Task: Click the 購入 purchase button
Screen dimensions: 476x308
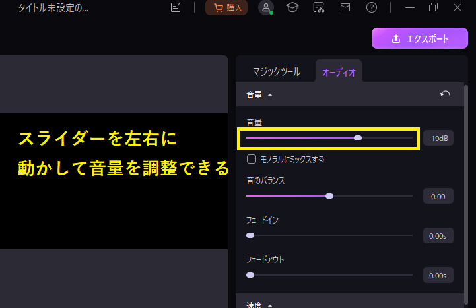Action: pos(226,7)
